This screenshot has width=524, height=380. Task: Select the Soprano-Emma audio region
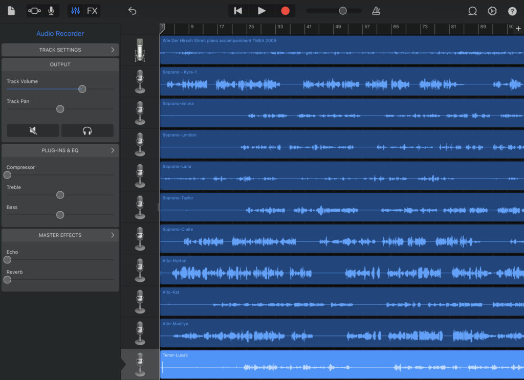(x=342, y=113)
